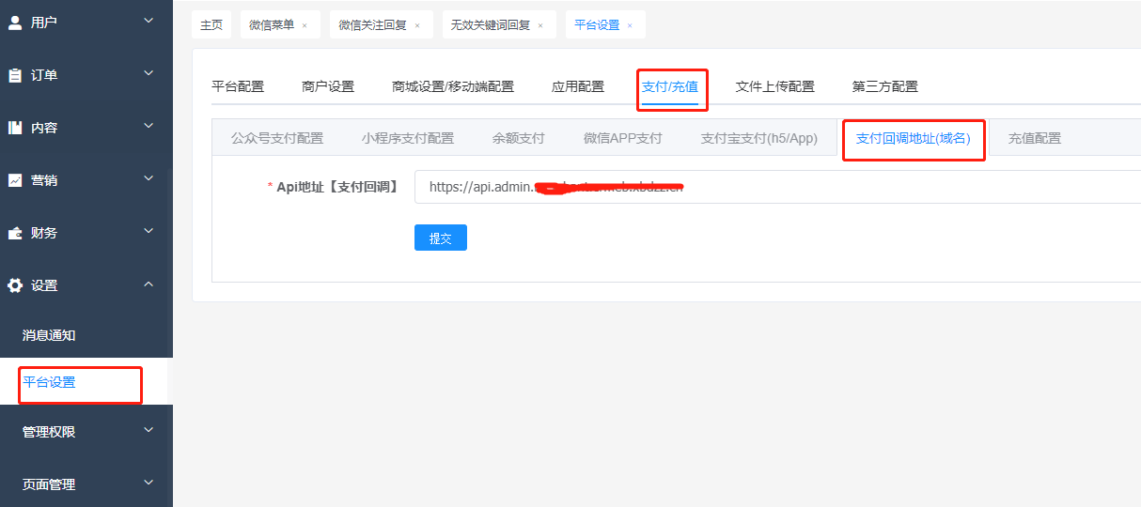This screenshot has height=507, width=1141.
Task: Switch to the 微信菜单 page tab
Action: coord(272,25)
